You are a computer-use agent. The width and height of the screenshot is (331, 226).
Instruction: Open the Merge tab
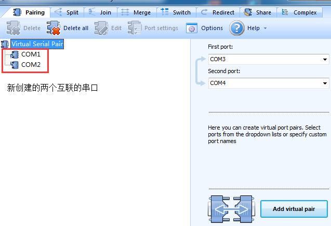click(x=137, y=12)
